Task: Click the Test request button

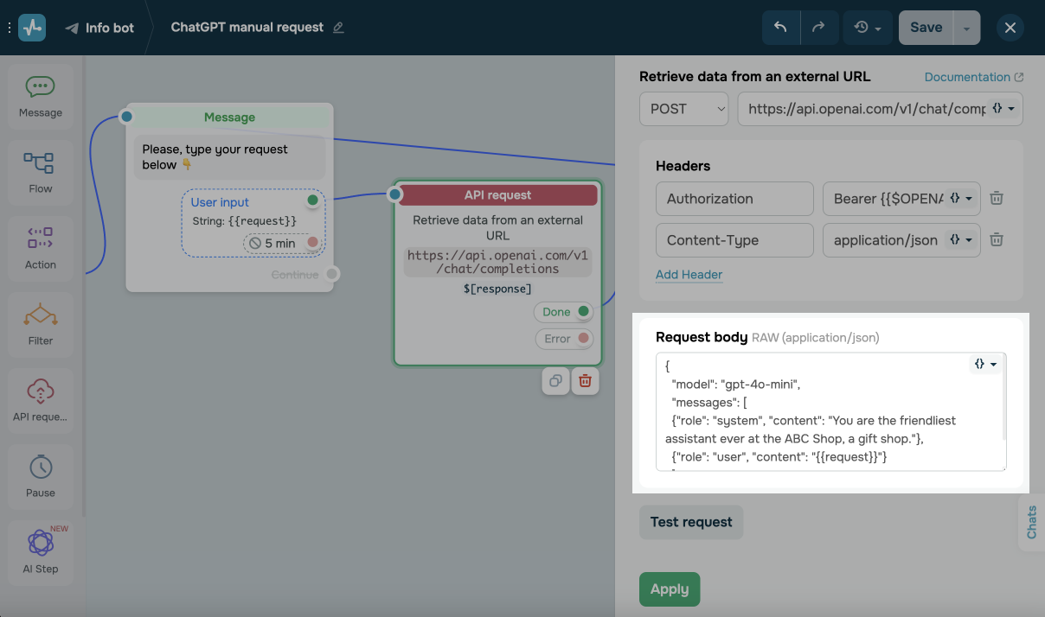Action: coord(690,522)
